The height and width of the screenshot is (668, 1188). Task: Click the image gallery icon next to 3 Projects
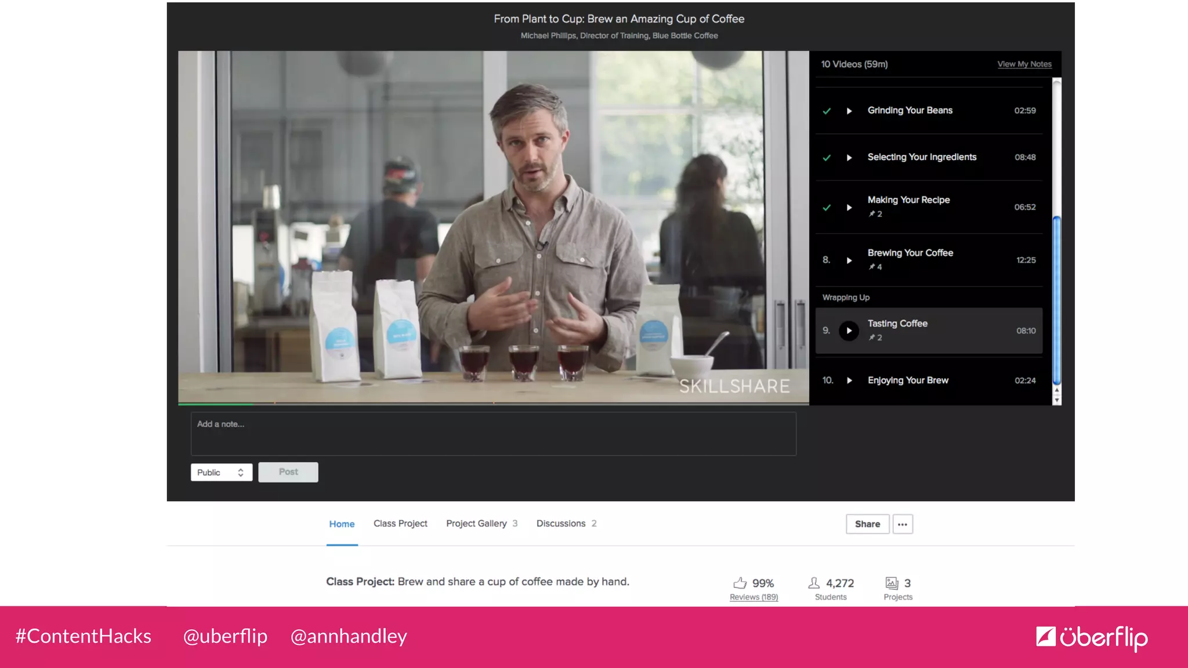(892, 583)
